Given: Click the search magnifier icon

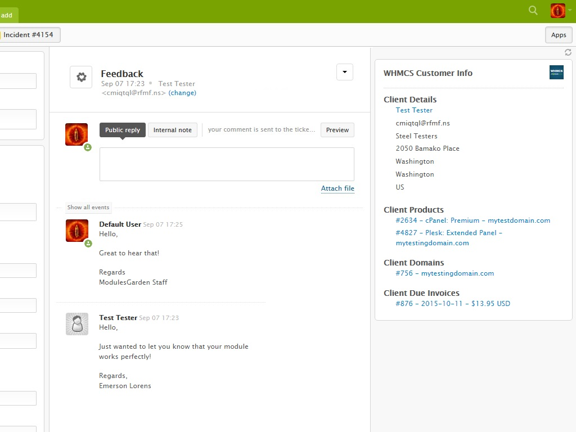Looking at the screenshot, I should 533,10.
